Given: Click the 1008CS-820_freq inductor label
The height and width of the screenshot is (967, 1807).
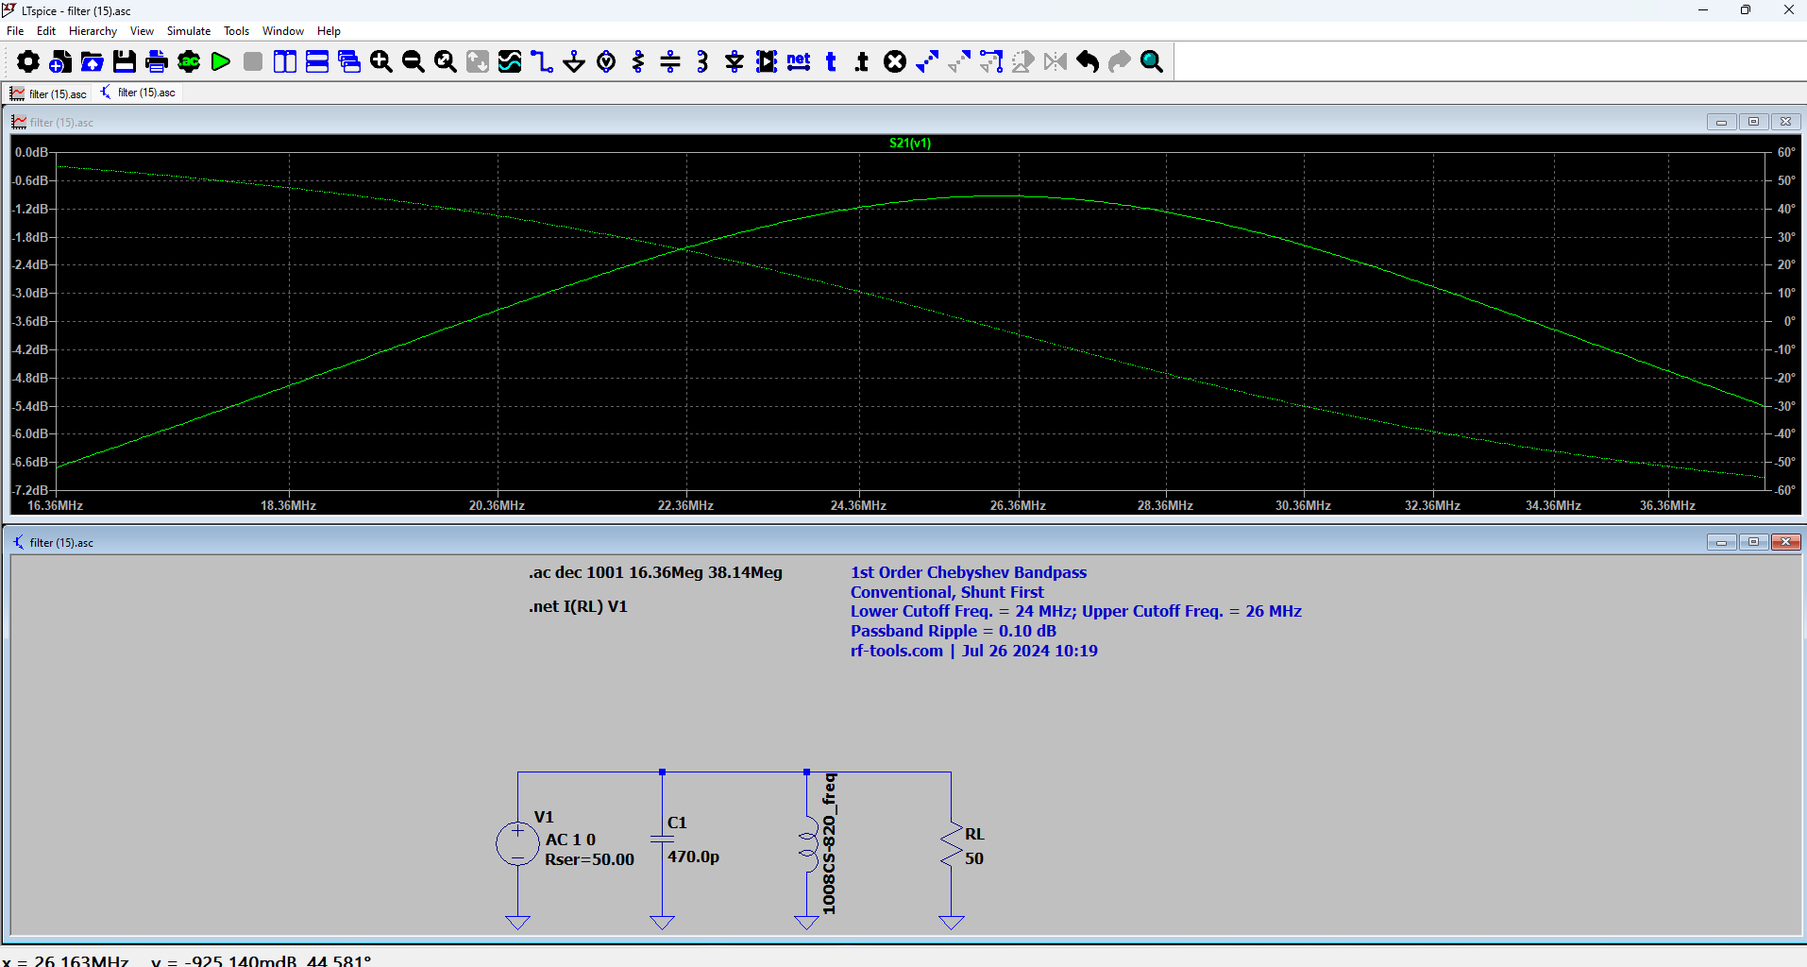Looking at the screenshot, I should 829,843.
